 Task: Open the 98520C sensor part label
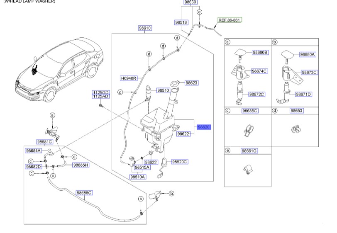(180, 162)
